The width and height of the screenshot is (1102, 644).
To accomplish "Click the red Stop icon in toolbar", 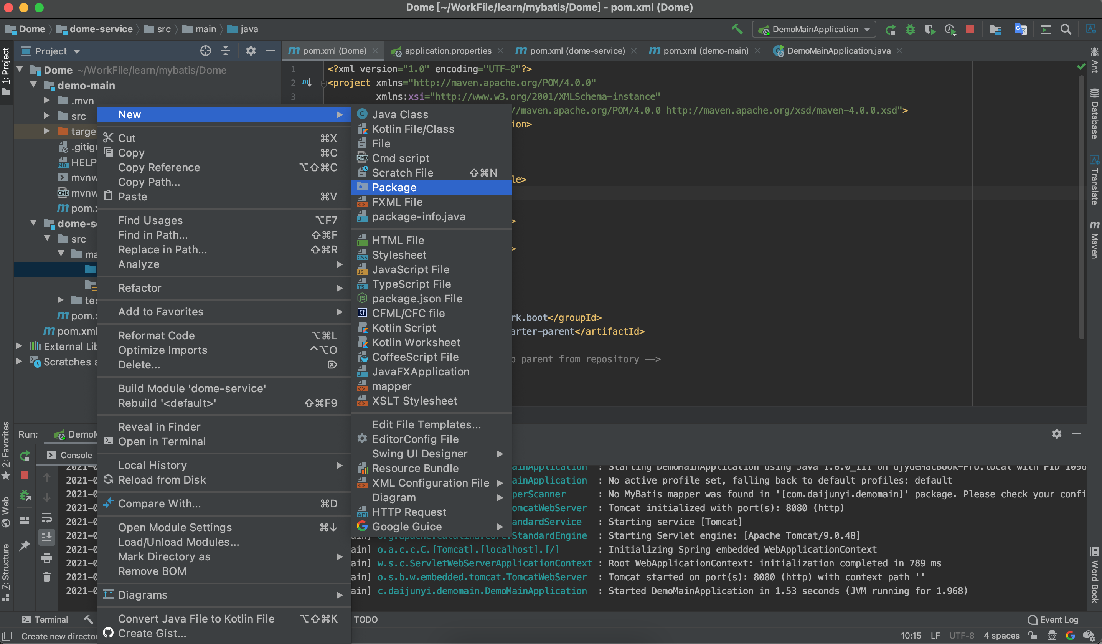I will (970, 29).
